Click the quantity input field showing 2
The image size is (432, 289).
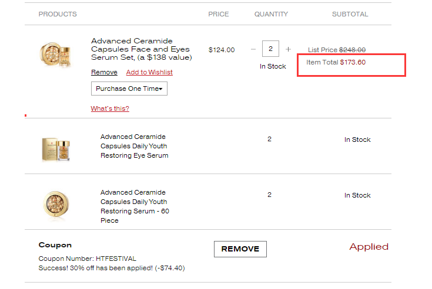coord(270,49)
